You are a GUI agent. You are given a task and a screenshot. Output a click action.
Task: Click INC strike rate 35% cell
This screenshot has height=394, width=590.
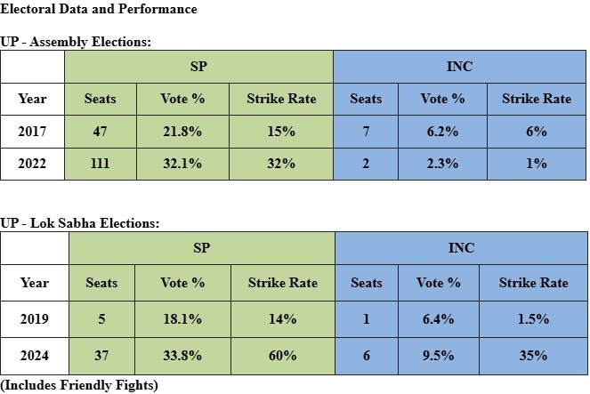pyautogui.click(x=534, y=356)
